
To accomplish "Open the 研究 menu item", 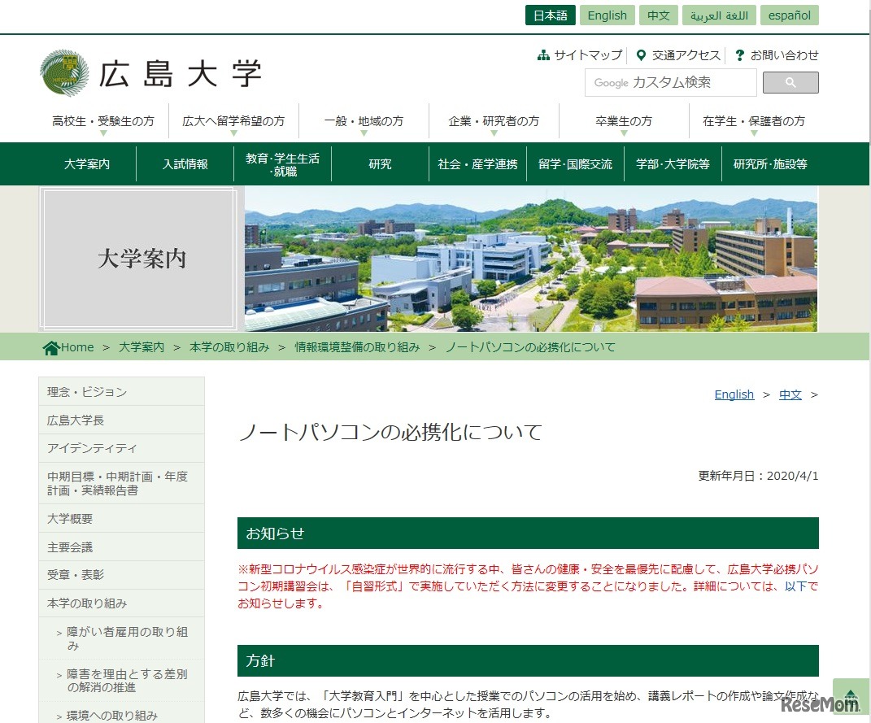I will 380,163.
